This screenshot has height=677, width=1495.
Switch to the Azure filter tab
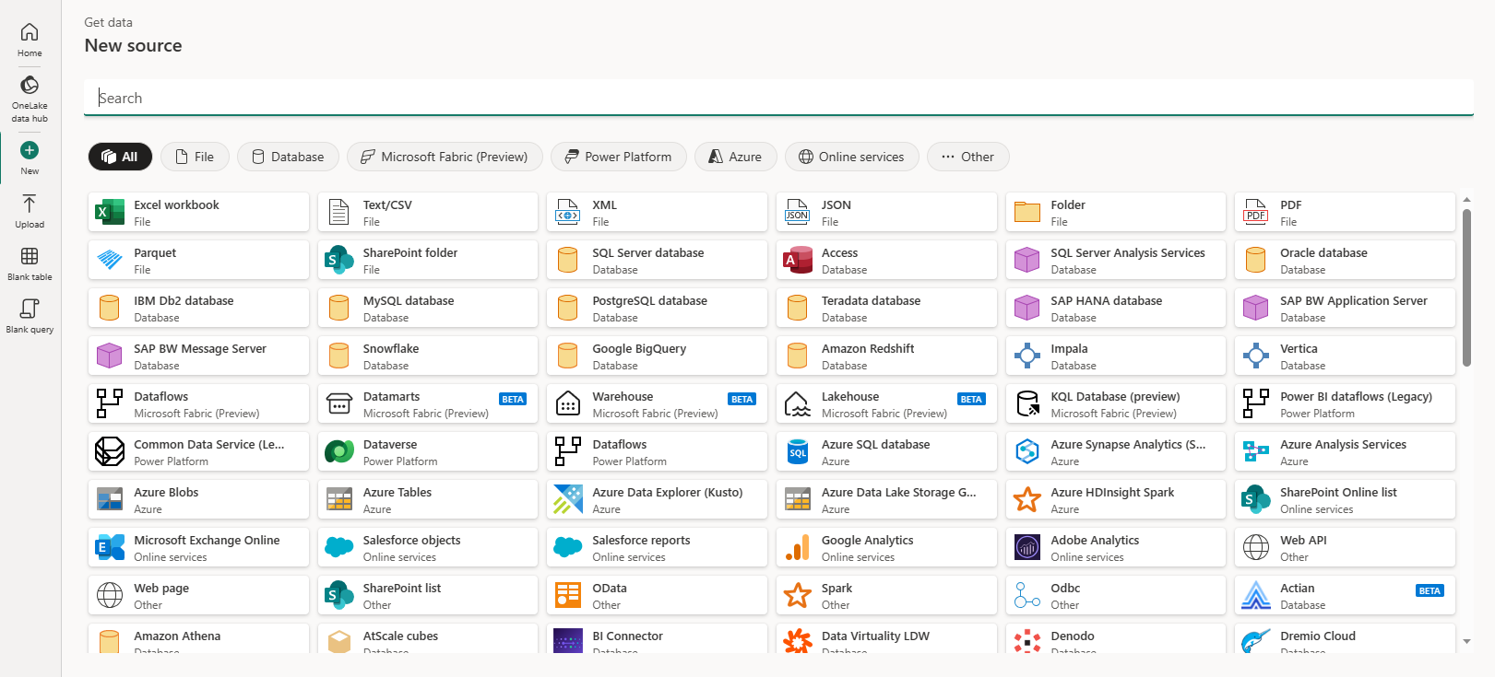pyautogui.click(x=735, y=157)
